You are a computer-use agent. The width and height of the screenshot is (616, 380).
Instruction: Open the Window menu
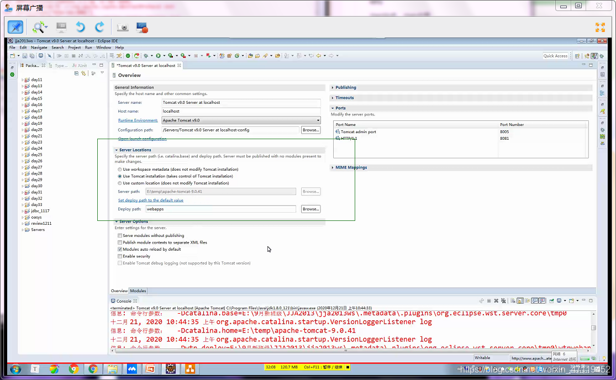click(x=104, y=47)
